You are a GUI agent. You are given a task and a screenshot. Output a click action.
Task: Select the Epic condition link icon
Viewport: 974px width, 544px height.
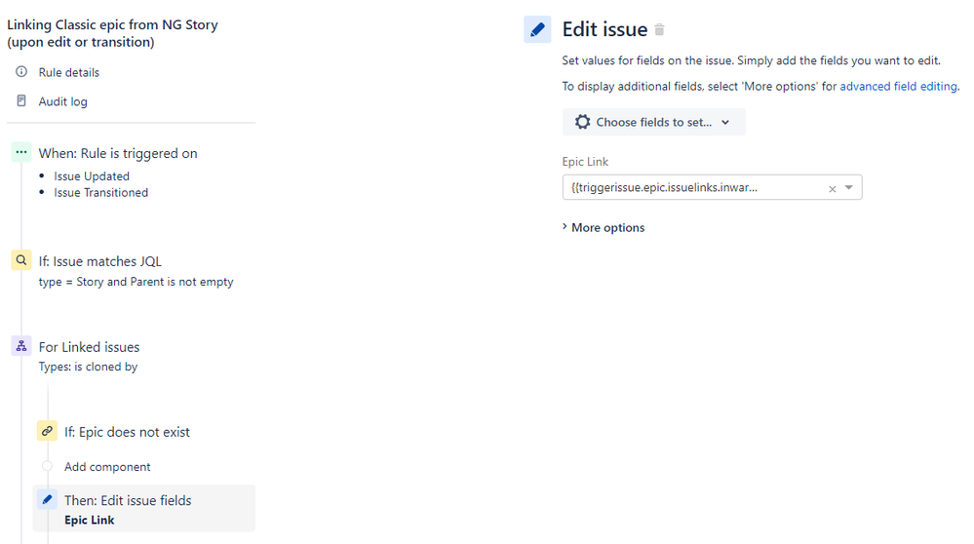tap(47, 431)
